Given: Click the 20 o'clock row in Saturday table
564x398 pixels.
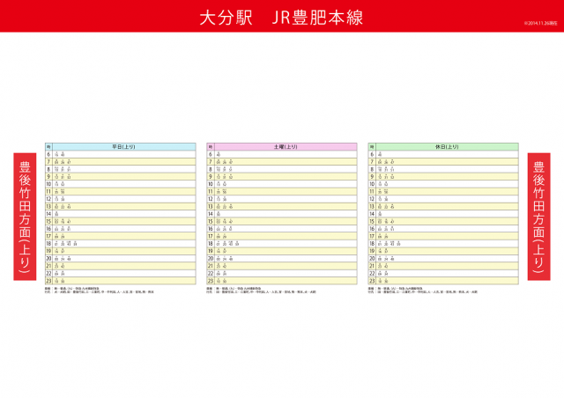Looking at the screenshot, I should 282,259.
